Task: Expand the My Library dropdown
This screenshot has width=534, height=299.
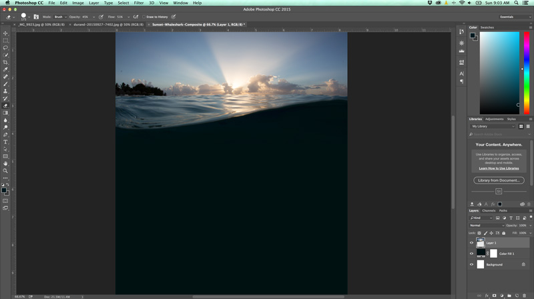Action: coord(493,126)
